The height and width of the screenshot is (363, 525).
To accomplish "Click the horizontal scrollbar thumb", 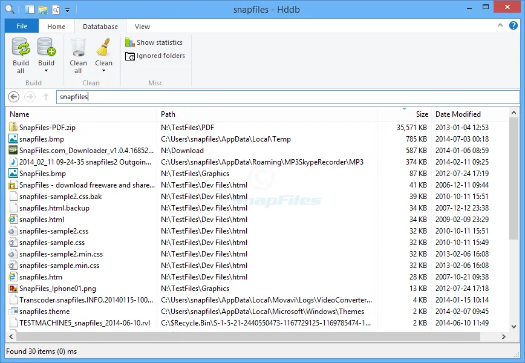I will (248, 336).
